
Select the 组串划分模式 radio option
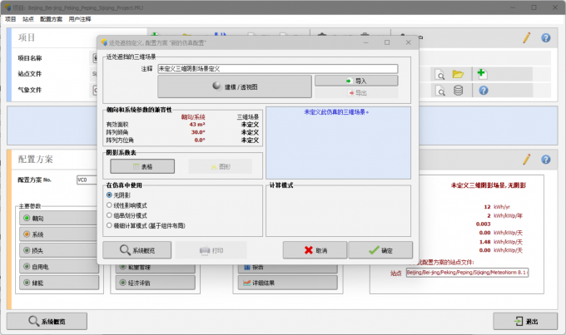pos(109,214)
